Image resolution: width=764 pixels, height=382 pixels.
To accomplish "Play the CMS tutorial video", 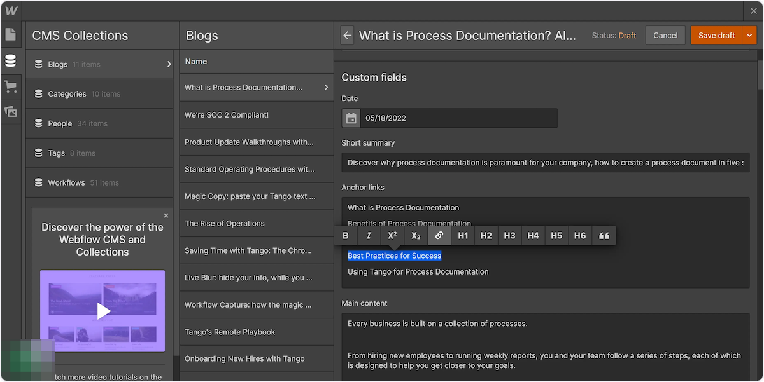I will (103, 311).
